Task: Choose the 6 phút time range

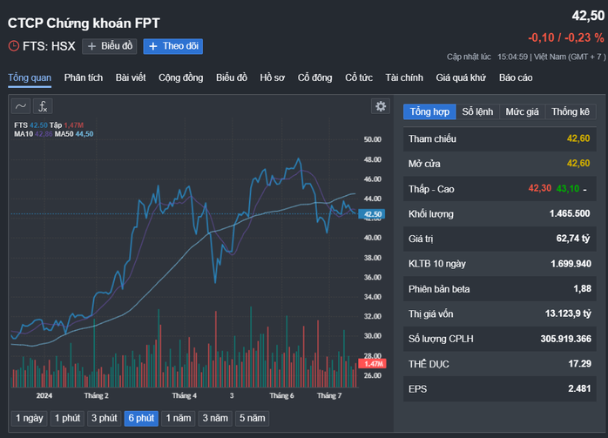Action: pos(141,419)
